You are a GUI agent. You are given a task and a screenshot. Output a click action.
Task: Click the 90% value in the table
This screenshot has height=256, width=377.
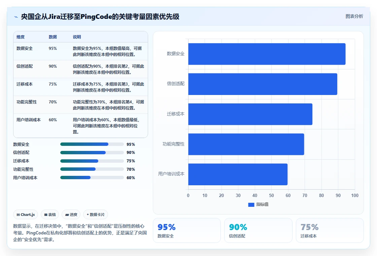tap(53, 66)
